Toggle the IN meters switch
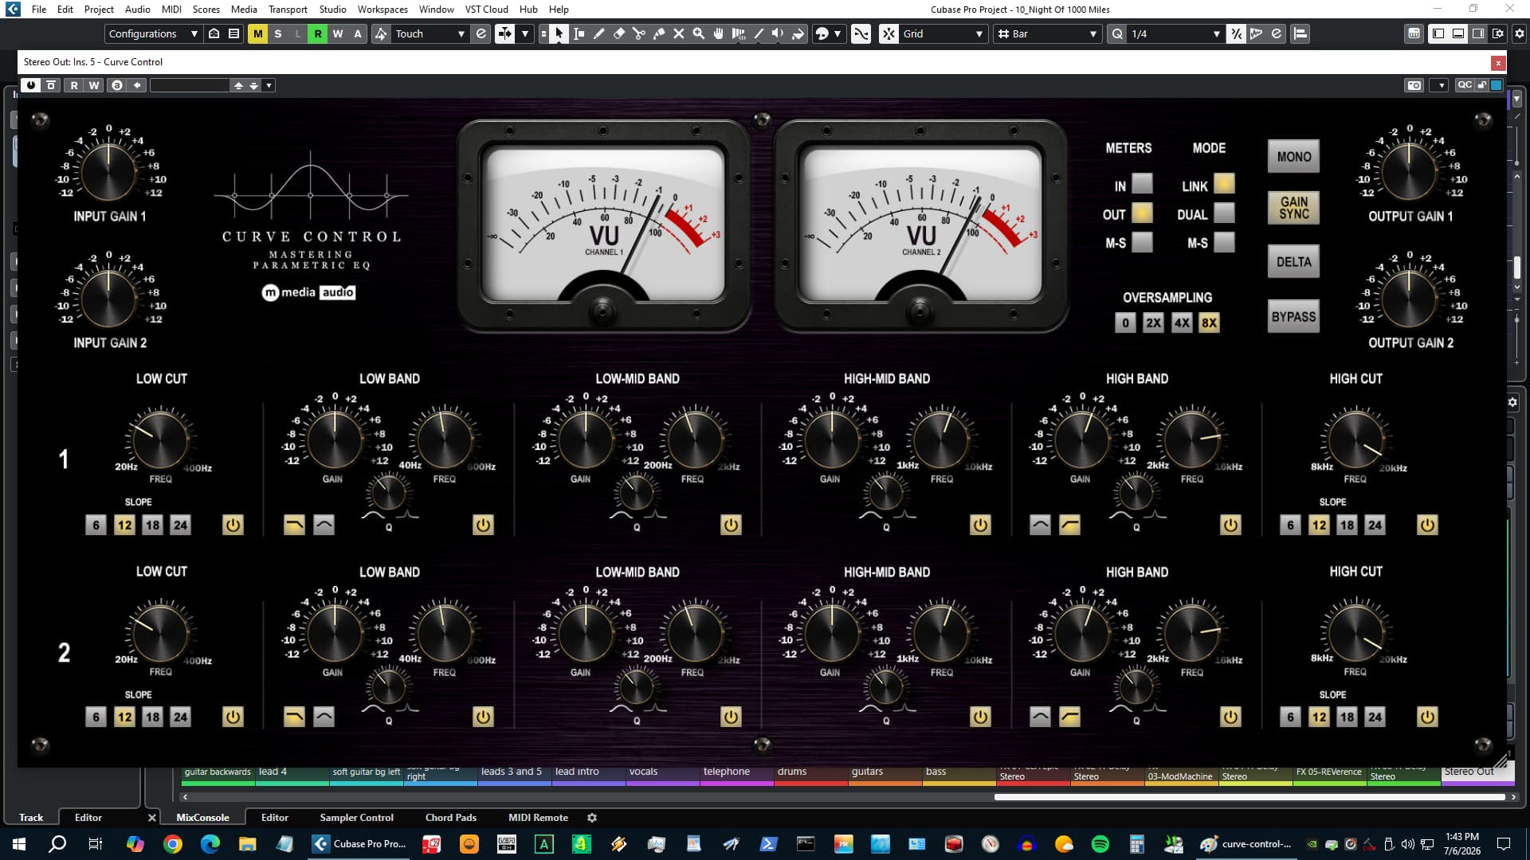Image resolution: width=1530 pixels, height=860 pixels. (x=1142, y=184)
